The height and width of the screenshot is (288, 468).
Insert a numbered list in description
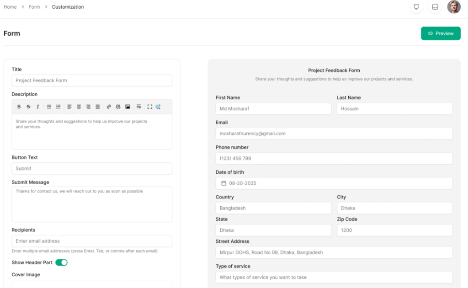(58, 107)
